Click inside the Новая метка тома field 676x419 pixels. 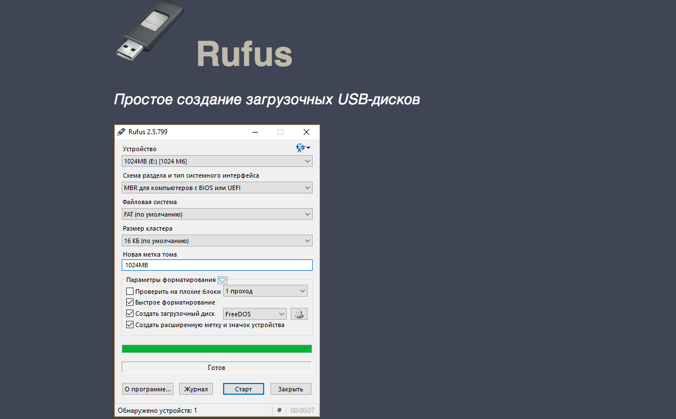tap(217, 264)
